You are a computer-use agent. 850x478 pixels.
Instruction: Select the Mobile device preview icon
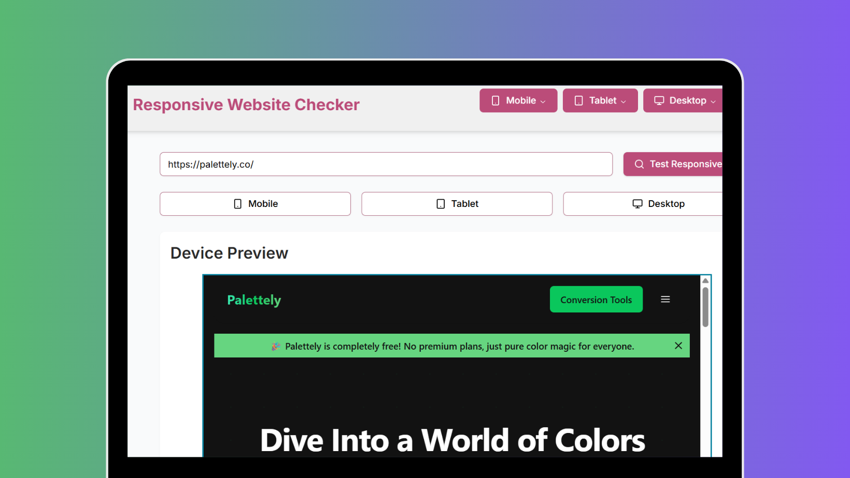pos(237,203)
